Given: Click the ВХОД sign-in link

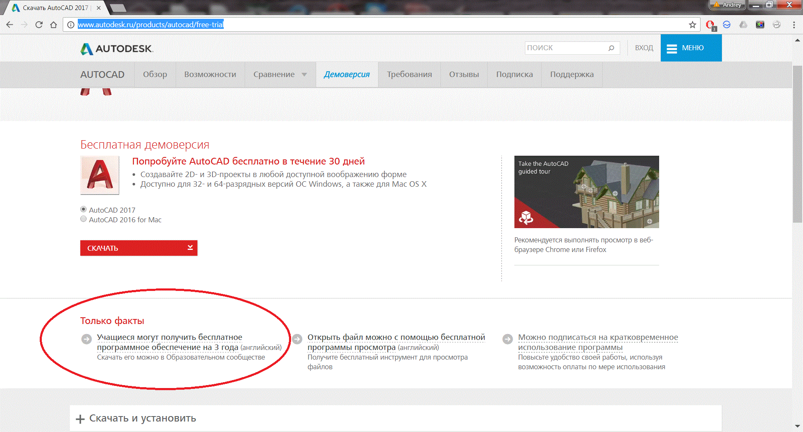Looking at the screenshot, I should [644, 48].
